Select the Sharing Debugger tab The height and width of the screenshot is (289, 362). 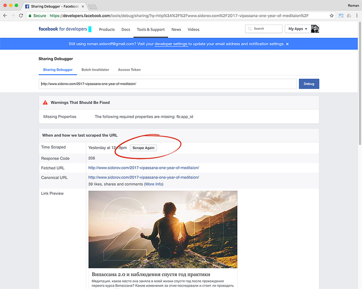(58, 69)
